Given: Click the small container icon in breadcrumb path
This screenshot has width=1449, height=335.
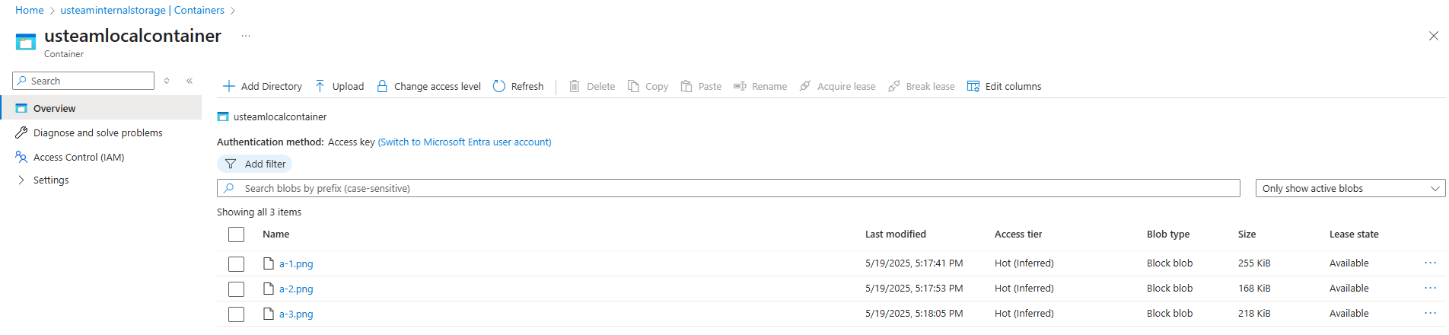Looking at the screenshot, I should point(223,116).
